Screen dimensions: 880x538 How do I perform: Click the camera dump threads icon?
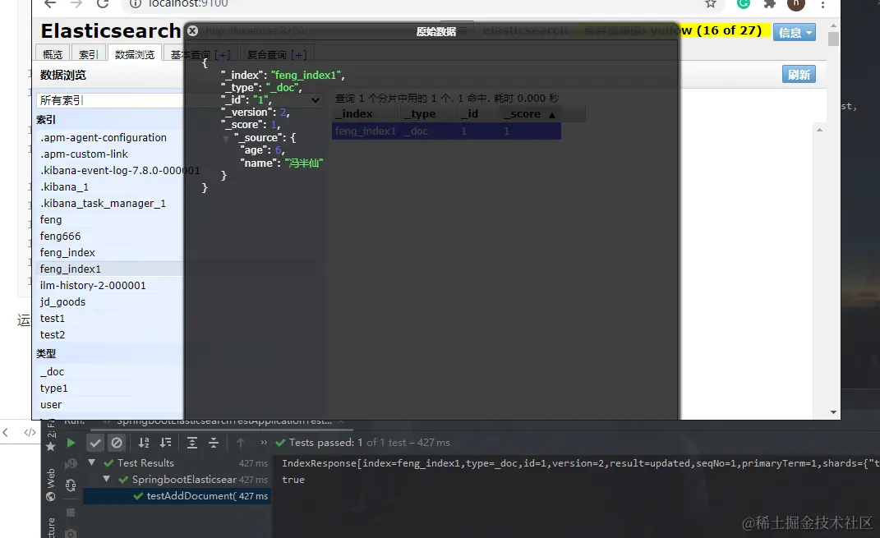[x=71, y=534]
